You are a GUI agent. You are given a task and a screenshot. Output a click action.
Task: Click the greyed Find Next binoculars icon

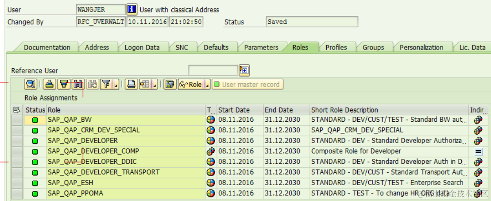pyautogui.click(x=93, y=84)
